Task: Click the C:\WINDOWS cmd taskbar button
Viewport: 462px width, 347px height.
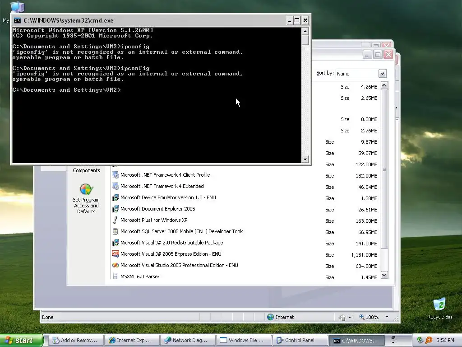Action: (356, 340)
